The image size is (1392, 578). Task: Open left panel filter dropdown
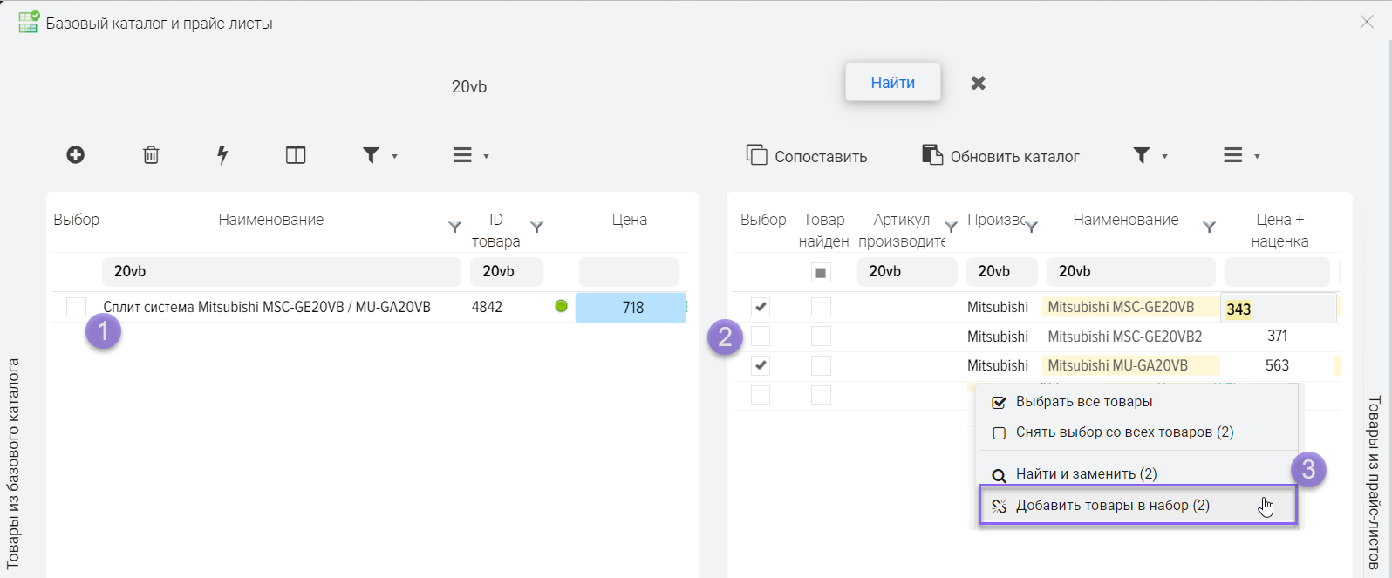pyautogui.click(x=380, y=155)
